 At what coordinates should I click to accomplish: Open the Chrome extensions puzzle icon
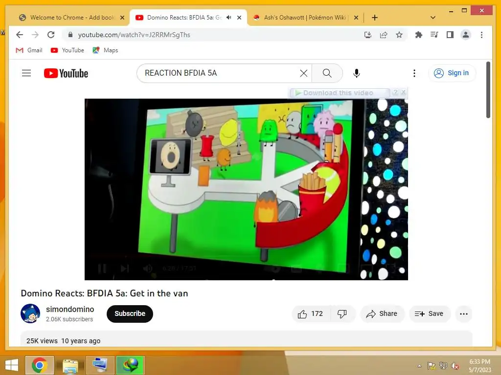[x=419, y=35]
